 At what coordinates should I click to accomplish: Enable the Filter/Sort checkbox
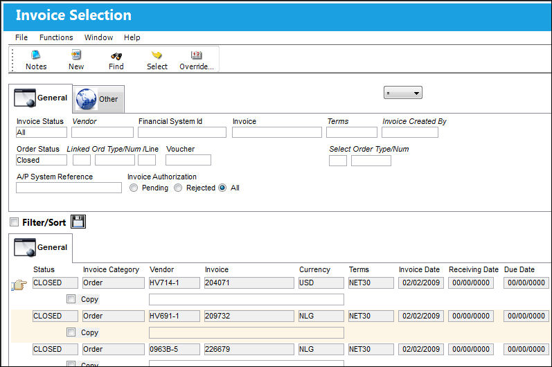click(x=14, y=222)
